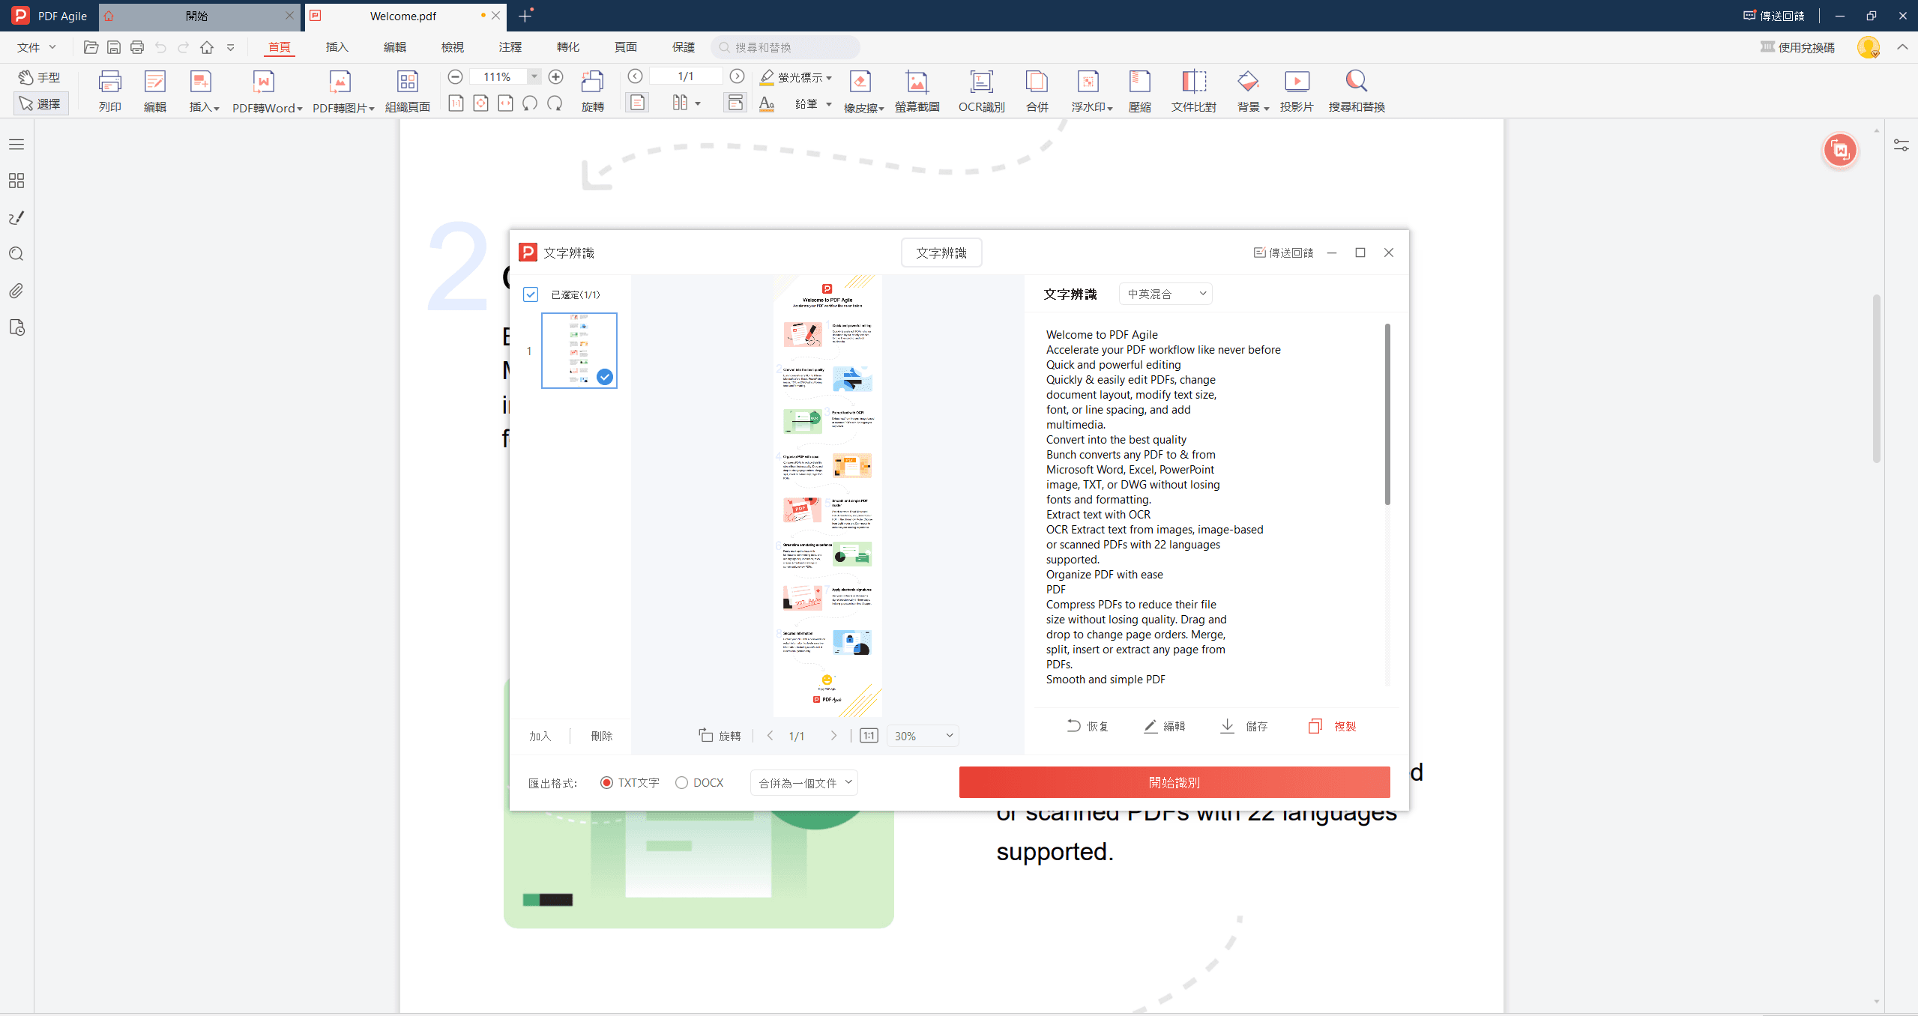Open the 合併為一個文件 dropdown
The image size is (1918, 1016).
[804, 782]
